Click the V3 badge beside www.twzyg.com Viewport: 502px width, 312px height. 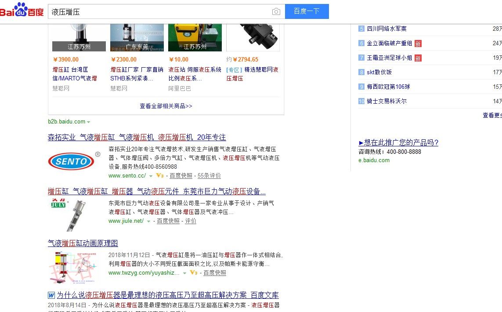[x=194, y=272]
